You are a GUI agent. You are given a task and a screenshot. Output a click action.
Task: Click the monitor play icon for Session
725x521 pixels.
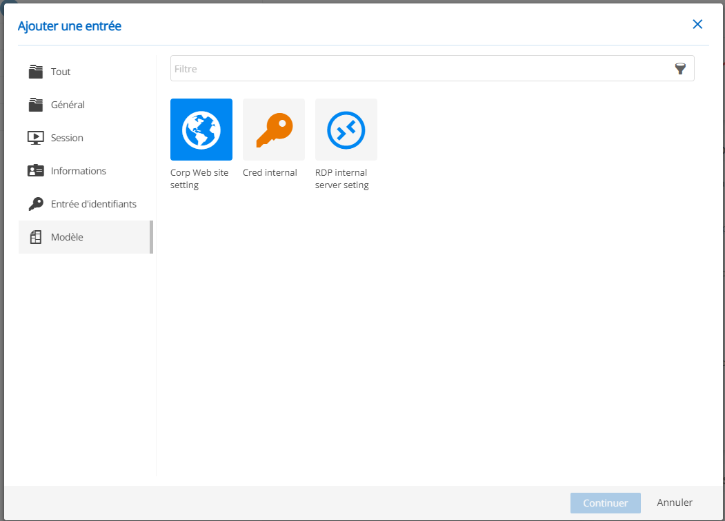point(36,138)
